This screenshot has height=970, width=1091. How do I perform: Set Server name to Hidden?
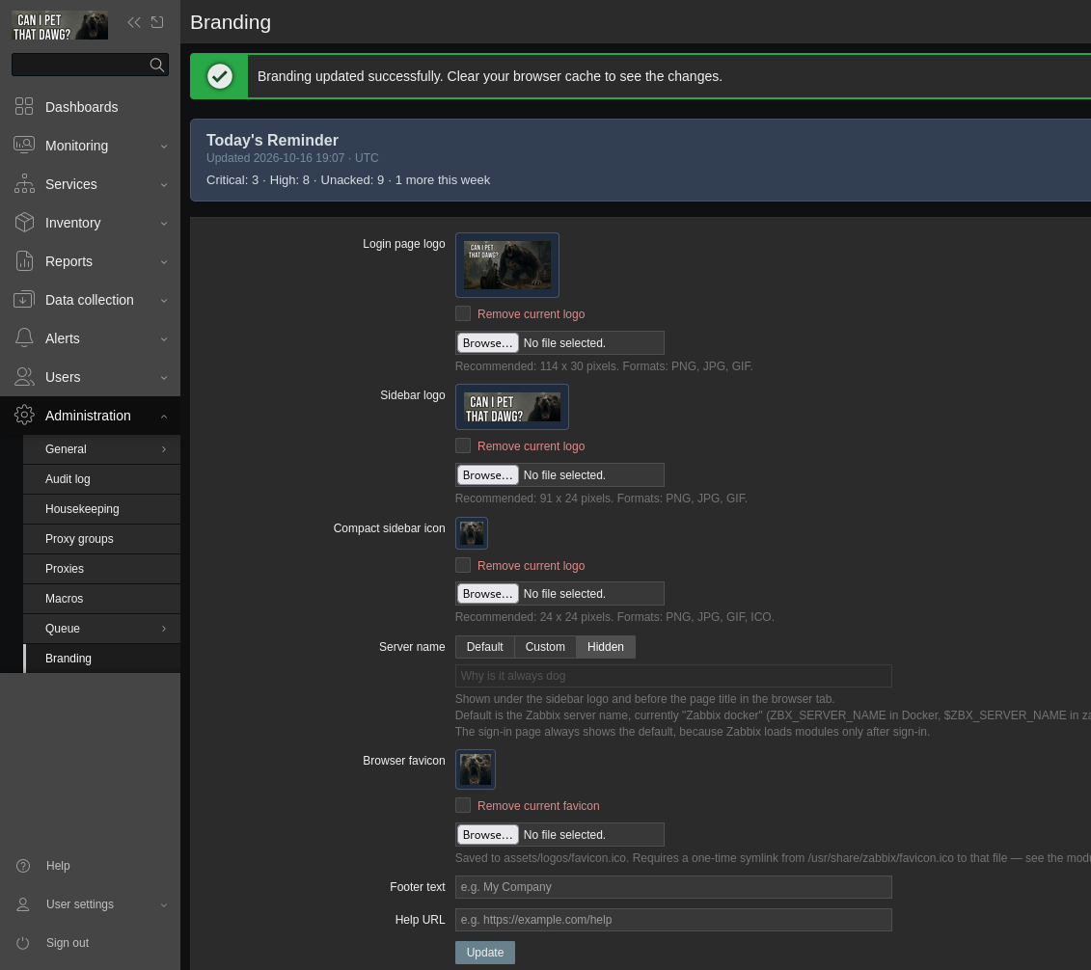(x=606, y=647)
